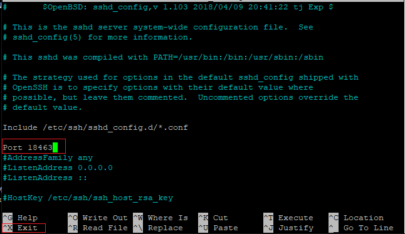Click the green cursor block after 18463
The width and height of the screenshot is (405, 234).
(55, 147)
